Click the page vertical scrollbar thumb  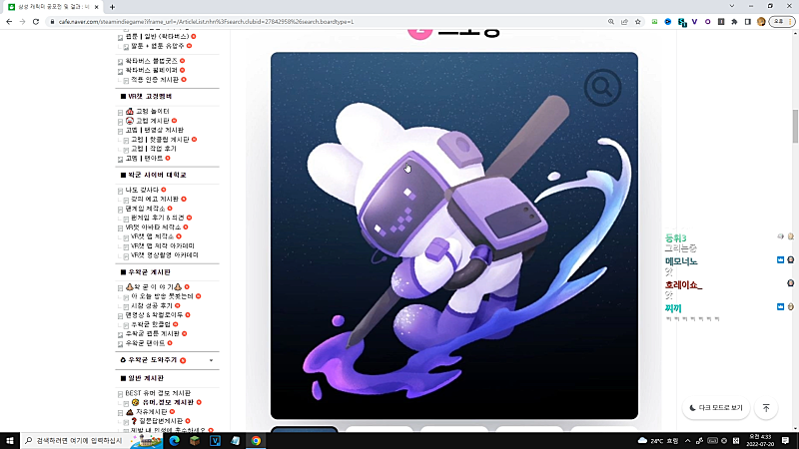(795, 127)
